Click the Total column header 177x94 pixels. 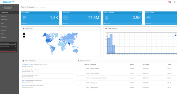point(169,65)
